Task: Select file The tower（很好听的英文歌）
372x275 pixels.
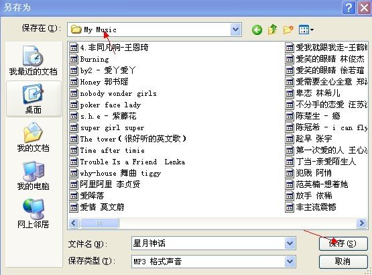Action: click(128, 139)
